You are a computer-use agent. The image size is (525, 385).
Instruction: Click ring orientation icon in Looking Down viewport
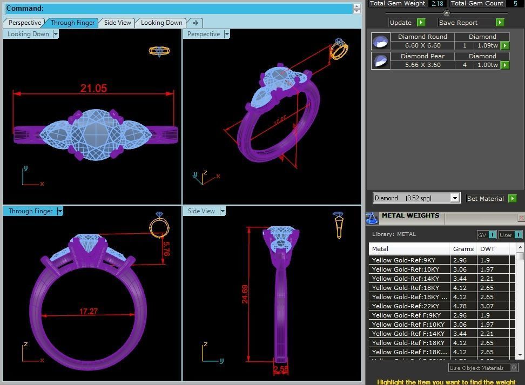tap(159, 51)
